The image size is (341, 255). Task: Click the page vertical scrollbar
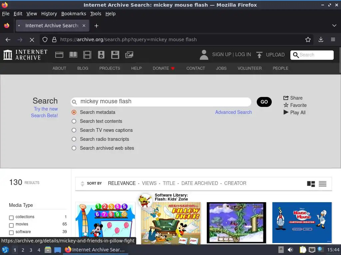pos(340,60)
